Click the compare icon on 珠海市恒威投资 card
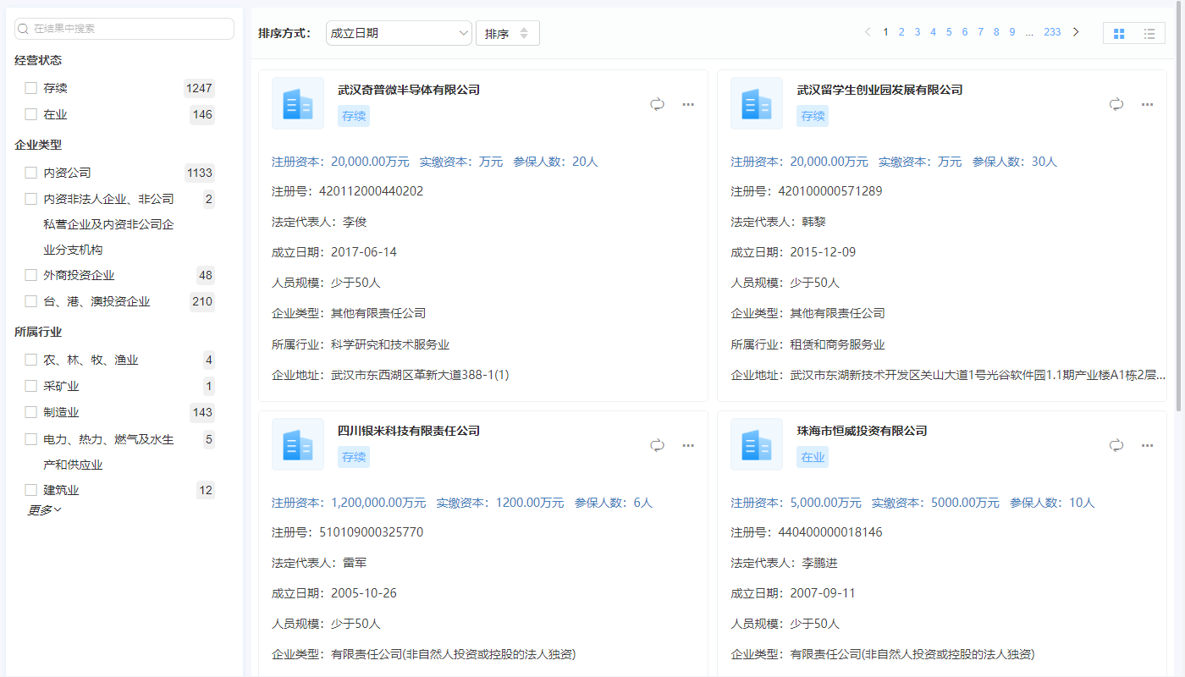The height and width of the screenshot is (677, 1185). (1116, 444)
